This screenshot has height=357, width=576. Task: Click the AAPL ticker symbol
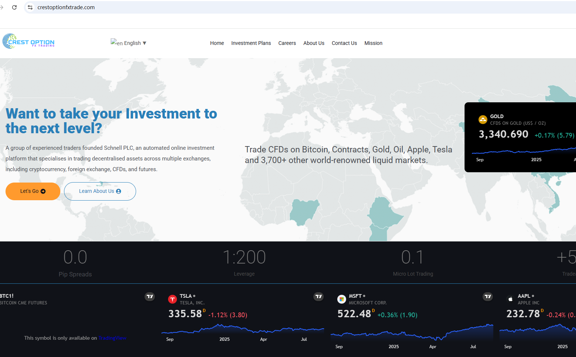pyautogui.click(x=524, y=296)
